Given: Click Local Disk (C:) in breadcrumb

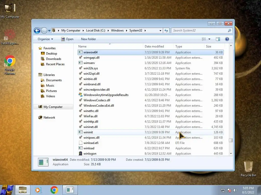Looking at the screenshot, I should [96, 30].
